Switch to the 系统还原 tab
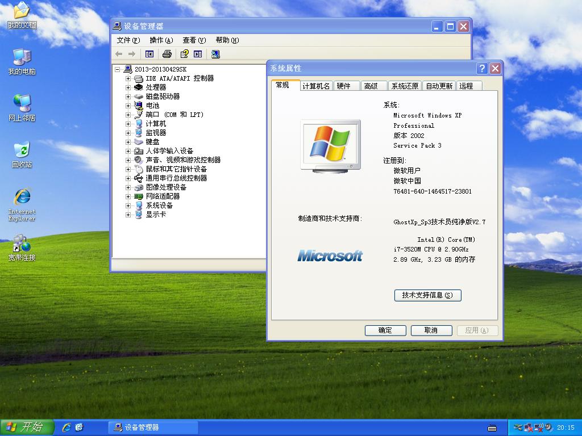 (x=405, y=86)
